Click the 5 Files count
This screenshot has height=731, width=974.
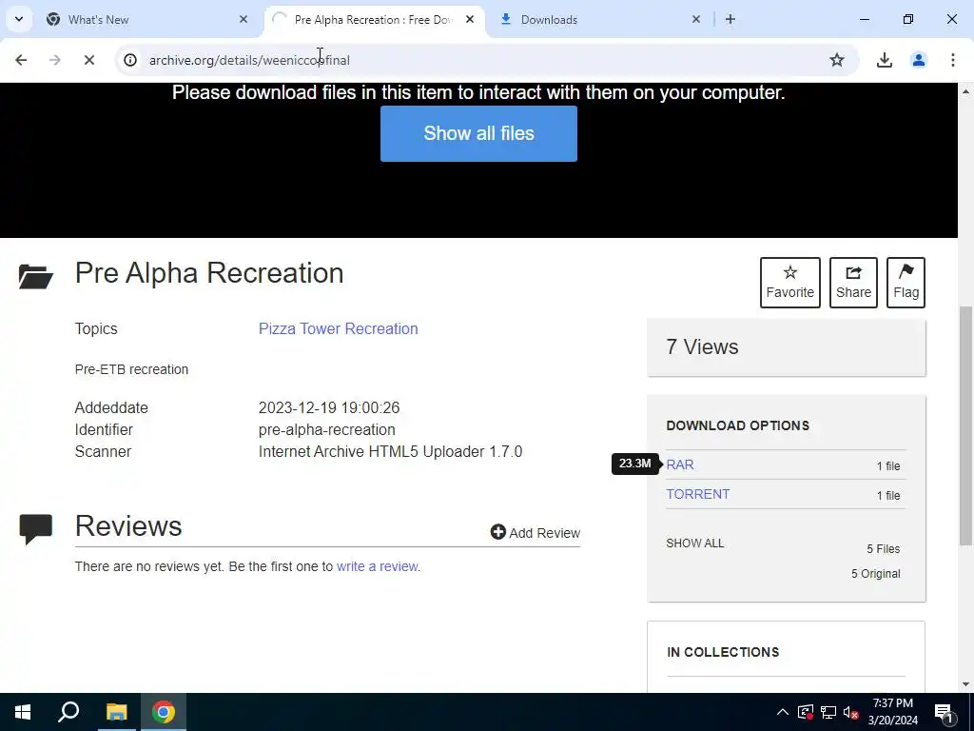[884, 549]
